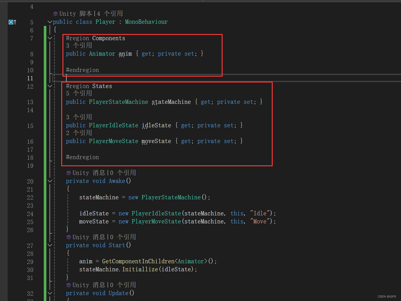The image size is (401, 301).
Task: Click the anim property name on line 8
Action: [x=125, y=54]
